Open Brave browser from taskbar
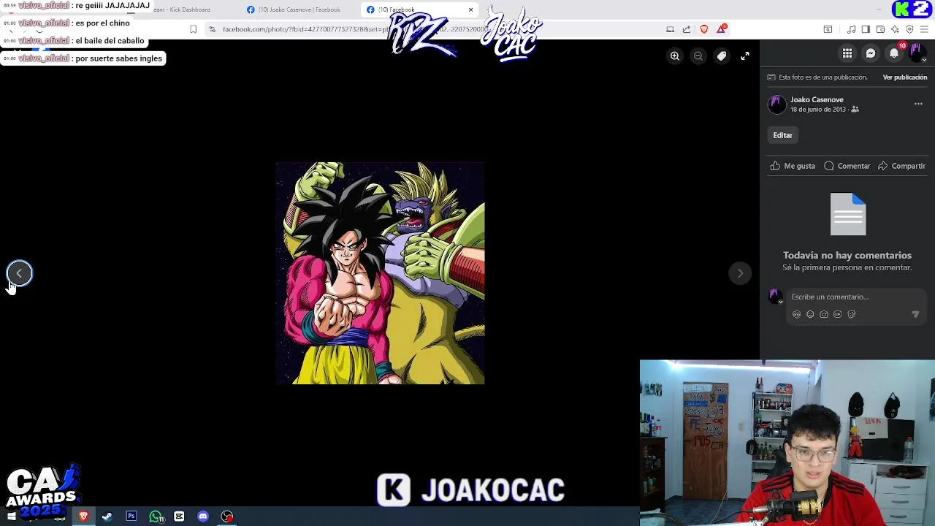 [x=83, y=517]
